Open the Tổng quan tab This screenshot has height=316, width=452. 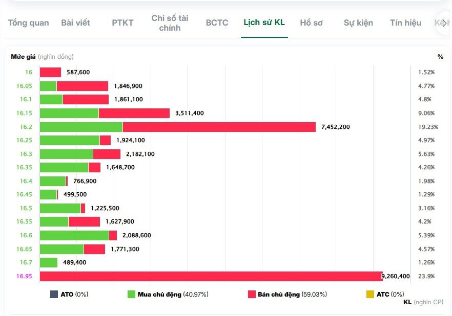click(29, 22)
